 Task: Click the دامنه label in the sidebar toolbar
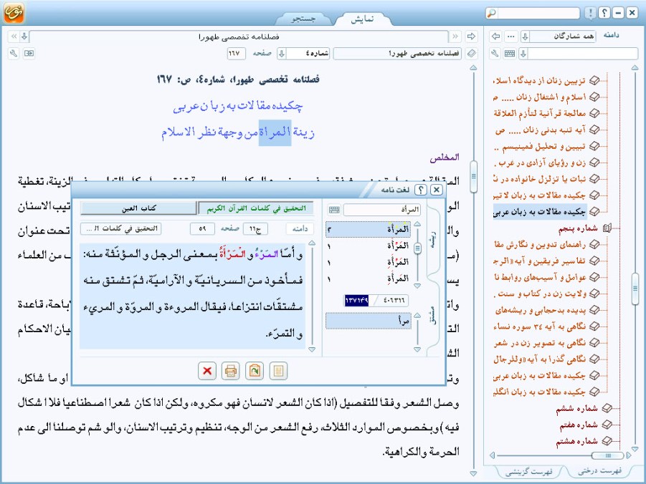[x=611, y=35]
